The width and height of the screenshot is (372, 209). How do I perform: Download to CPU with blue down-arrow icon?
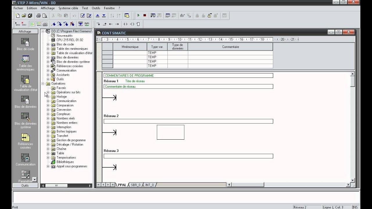(104, 16)
